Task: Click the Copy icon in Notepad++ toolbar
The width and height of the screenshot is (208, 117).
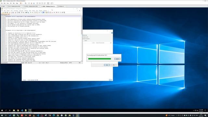Action: click(x=17, y=12)
